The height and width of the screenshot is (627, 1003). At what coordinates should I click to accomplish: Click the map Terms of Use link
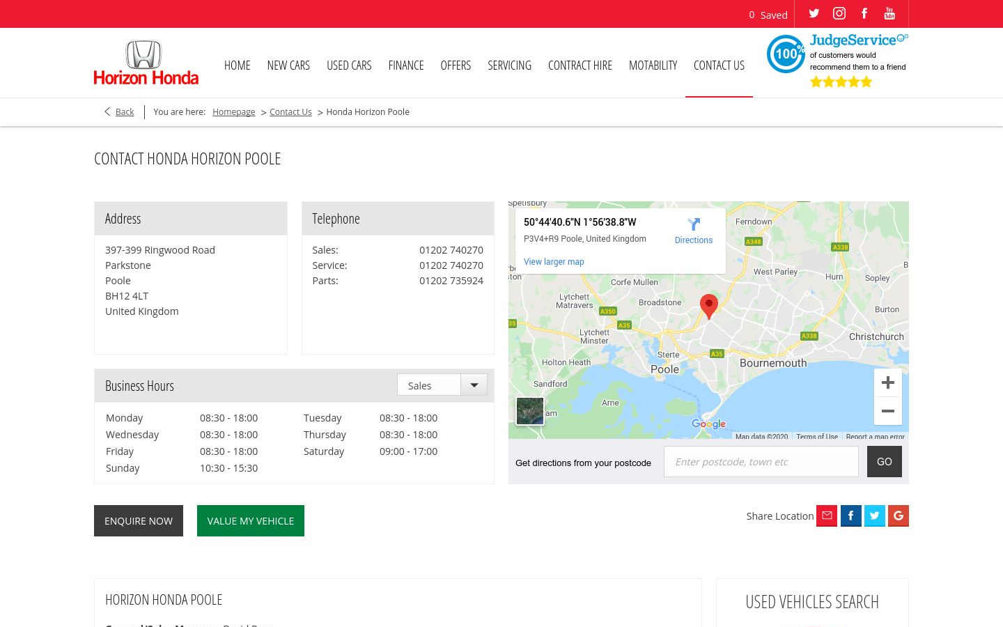pos(817,437)
